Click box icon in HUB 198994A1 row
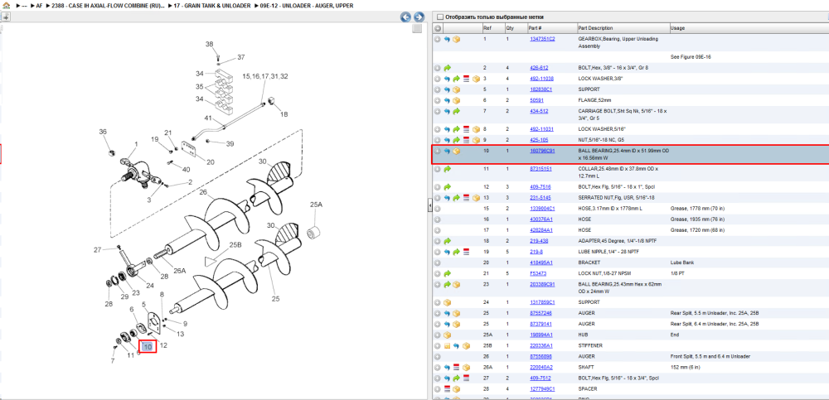This screenshot has width=829, height=400. [448, 335]
